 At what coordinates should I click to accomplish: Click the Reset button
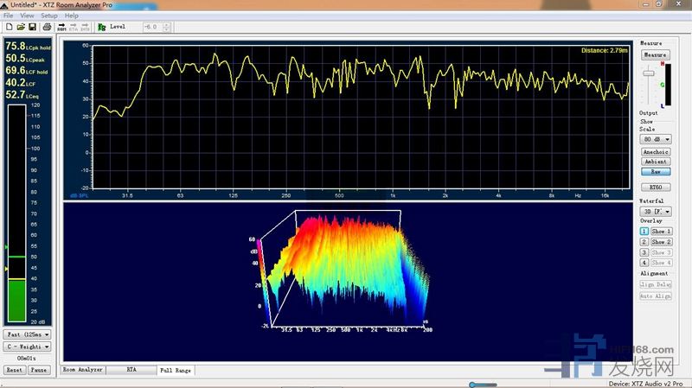[15, 369]
